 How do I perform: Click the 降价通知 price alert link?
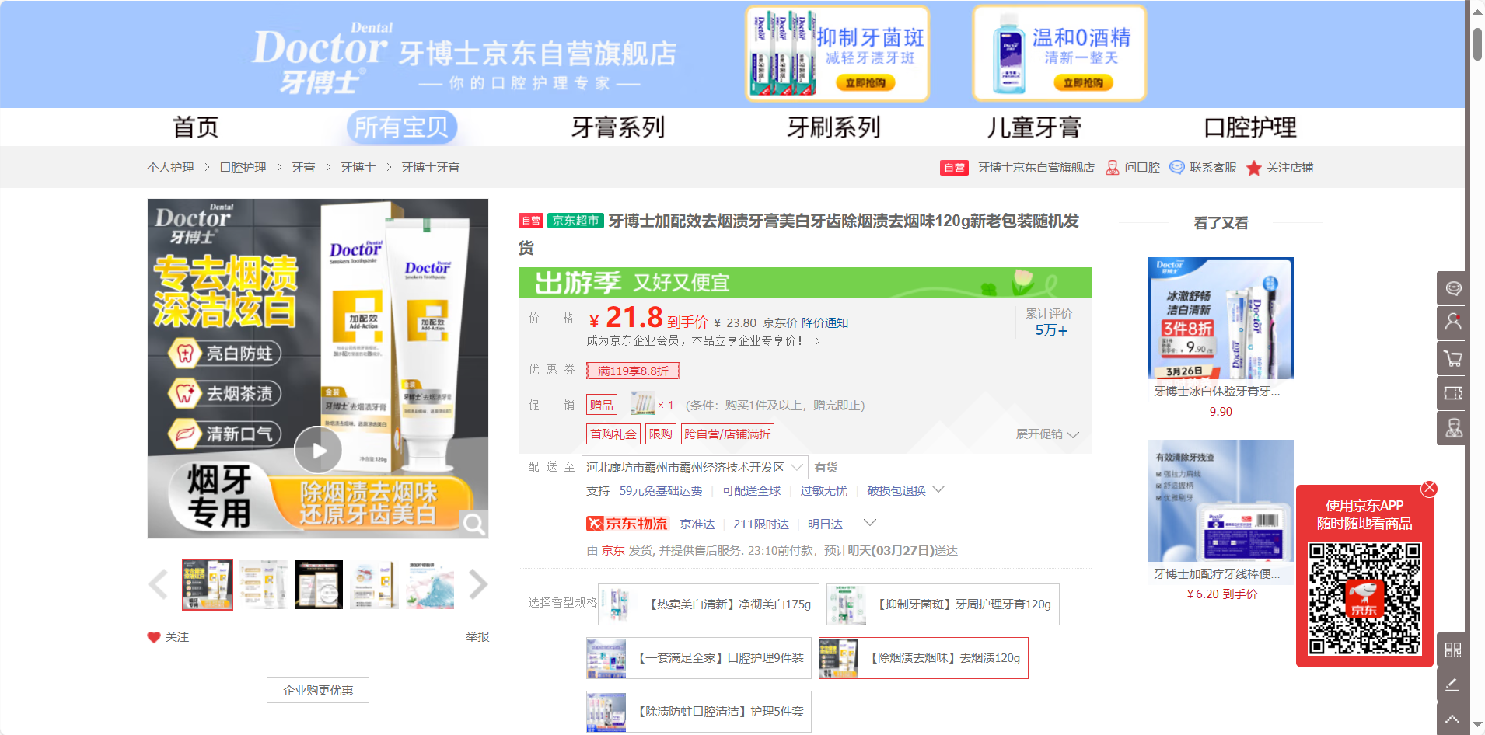825,323
